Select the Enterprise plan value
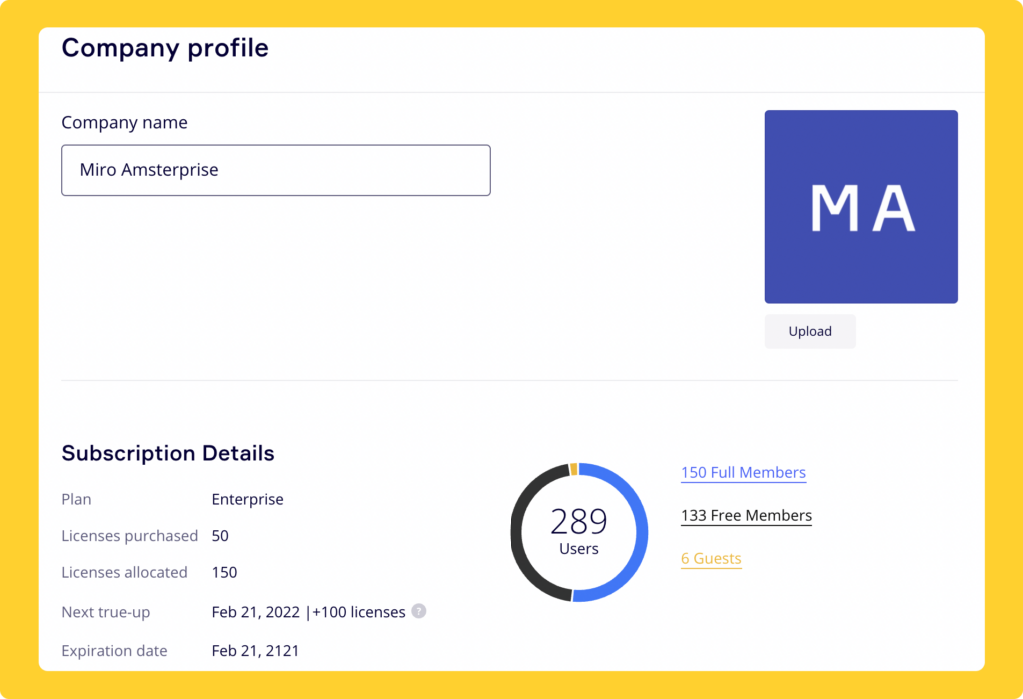The width and height of the screenshot is (1023, 699). coord(247,499)
